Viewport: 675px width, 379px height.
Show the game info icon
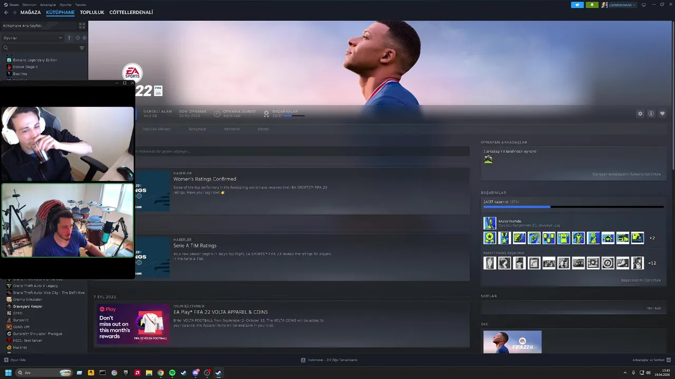click(651, 114)
